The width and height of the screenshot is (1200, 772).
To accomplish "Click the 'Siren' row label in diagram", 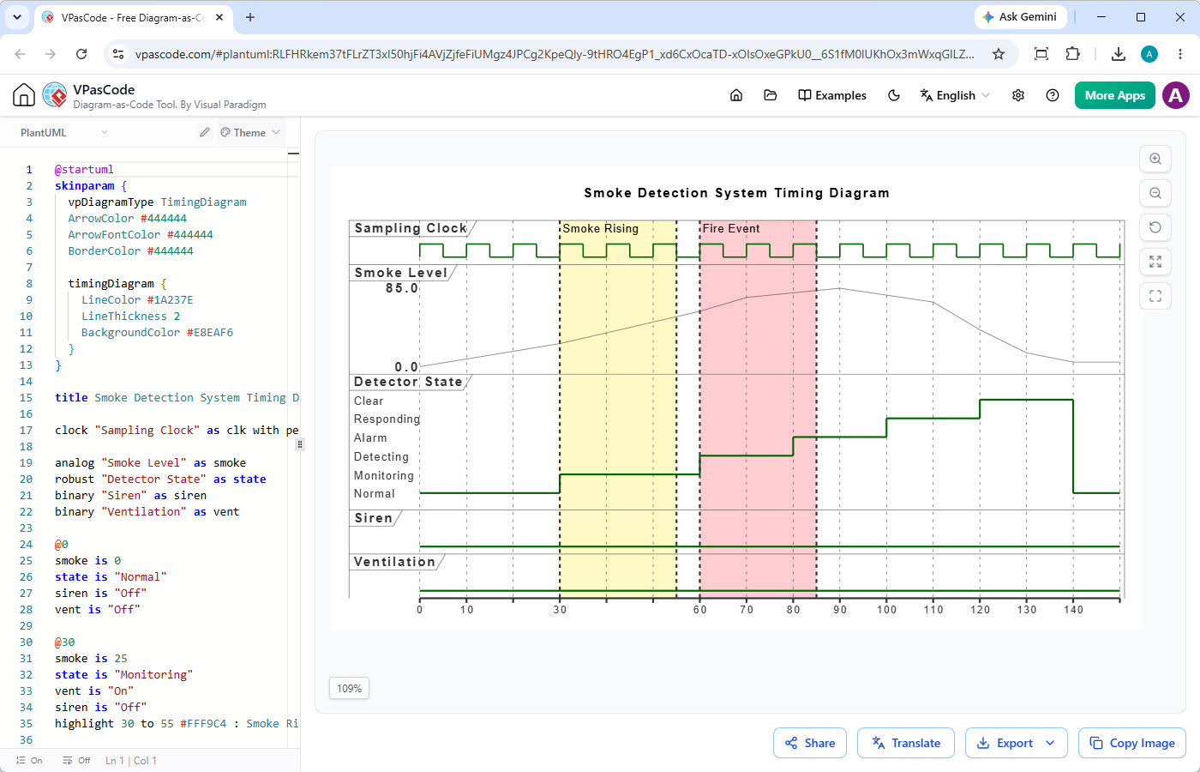I will [x=373, y=518].
